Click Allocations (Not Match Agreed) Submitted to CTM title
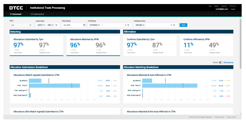 coord(38,112)
